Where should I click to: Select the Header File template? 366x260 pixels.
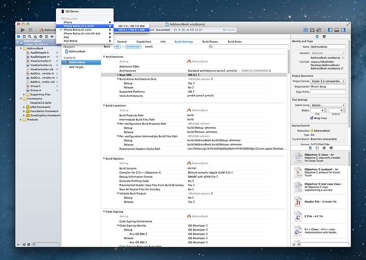(x=319, y=201)
